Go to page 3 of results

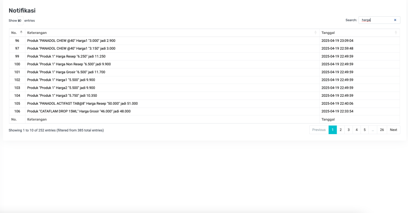[349, 130]
